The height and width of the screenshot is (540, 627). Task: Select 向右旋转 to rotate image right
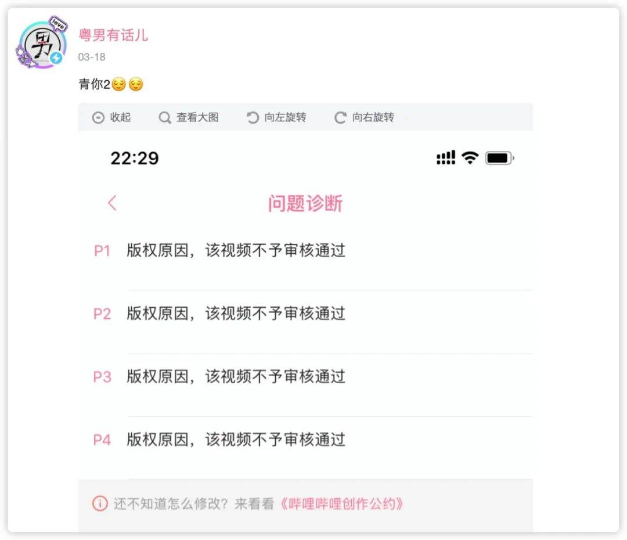coord(373,117)
